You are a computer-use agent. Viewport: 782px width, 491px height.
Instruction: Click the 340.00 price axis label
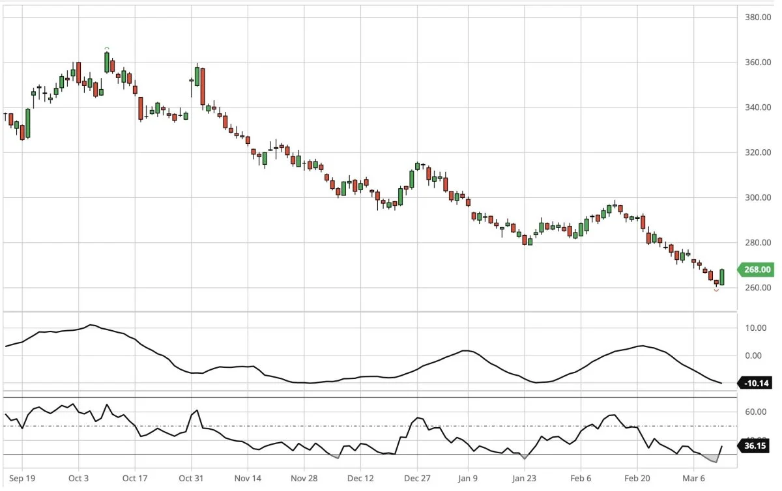758,107
